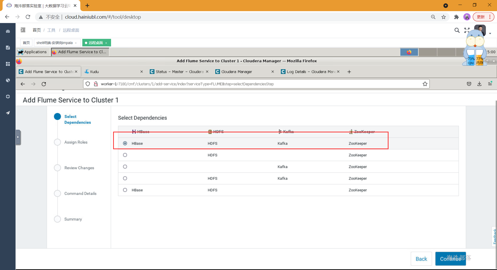
Task: Select the HBase HDFS ZooKeeper radio option
Action: pos(125,190)
